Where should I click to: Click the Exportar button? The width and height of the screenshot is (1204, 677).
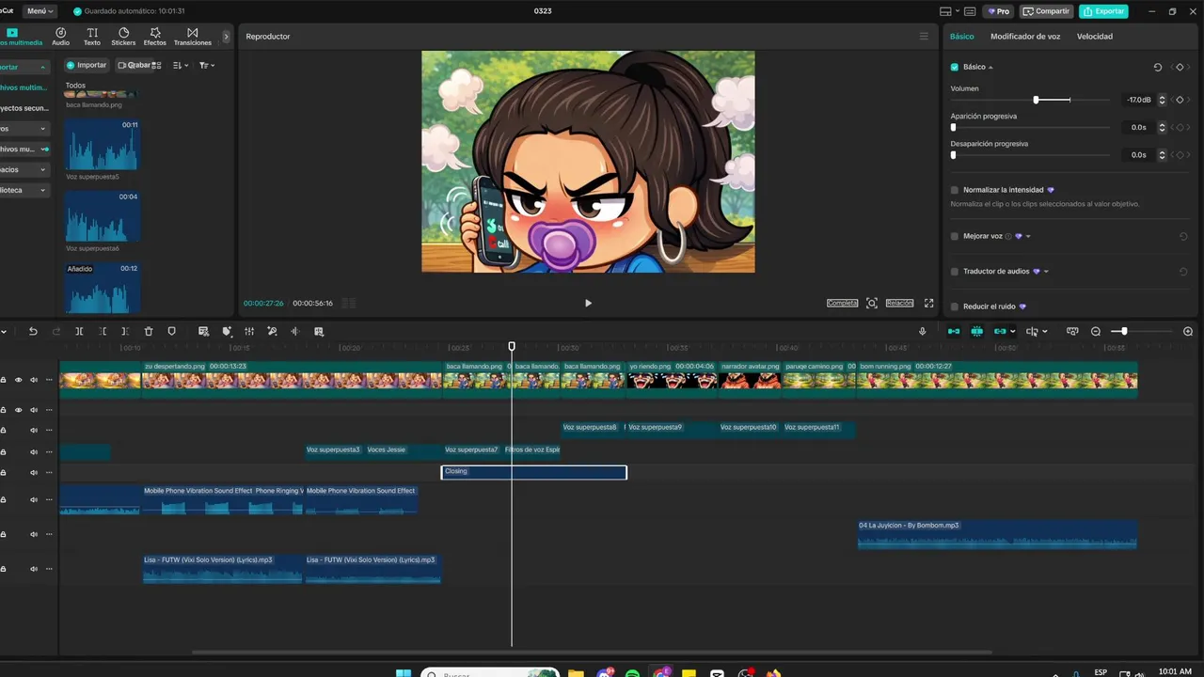[1103, 11]
